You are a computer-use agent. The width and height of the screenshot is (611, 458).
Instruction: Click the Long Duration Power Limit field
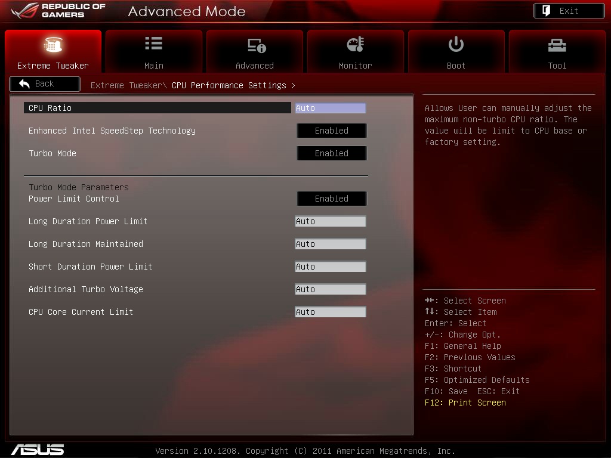331,221
